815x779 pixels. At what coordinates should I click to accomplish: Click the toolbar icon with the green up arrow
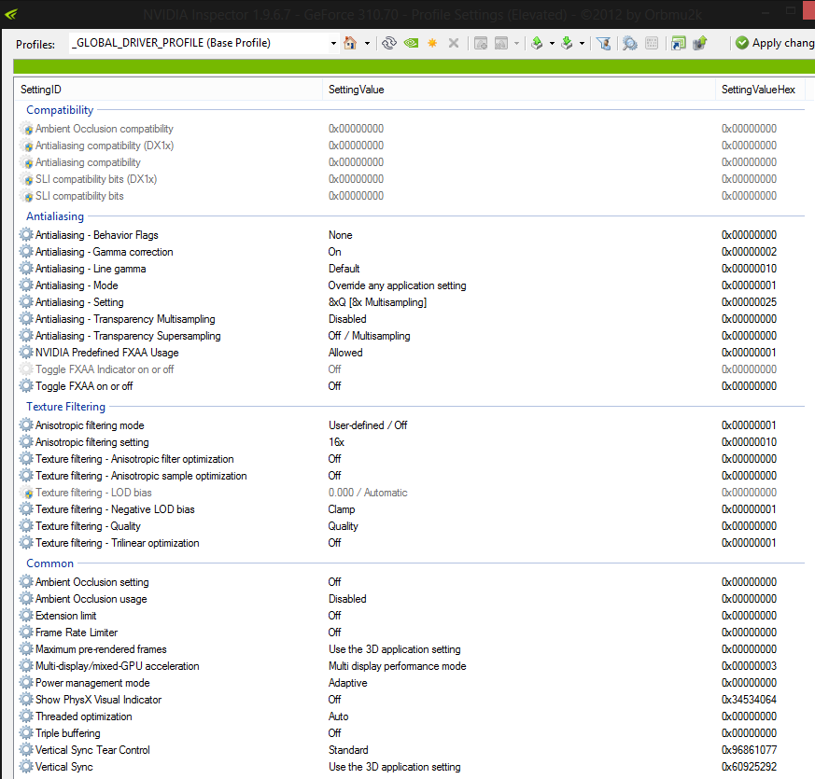[x=700, y=43]
